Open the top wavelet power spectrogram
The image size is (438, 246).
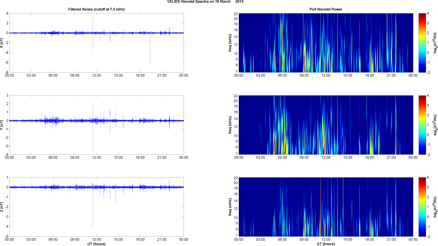click(326, 43)
